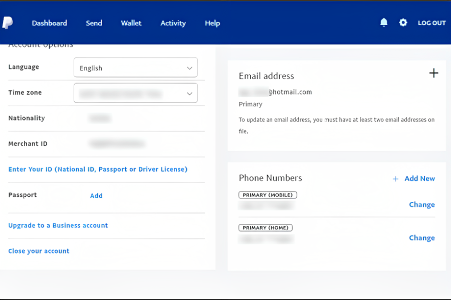Click the PRIMARY (MOBILE) badge

[268, 195]
